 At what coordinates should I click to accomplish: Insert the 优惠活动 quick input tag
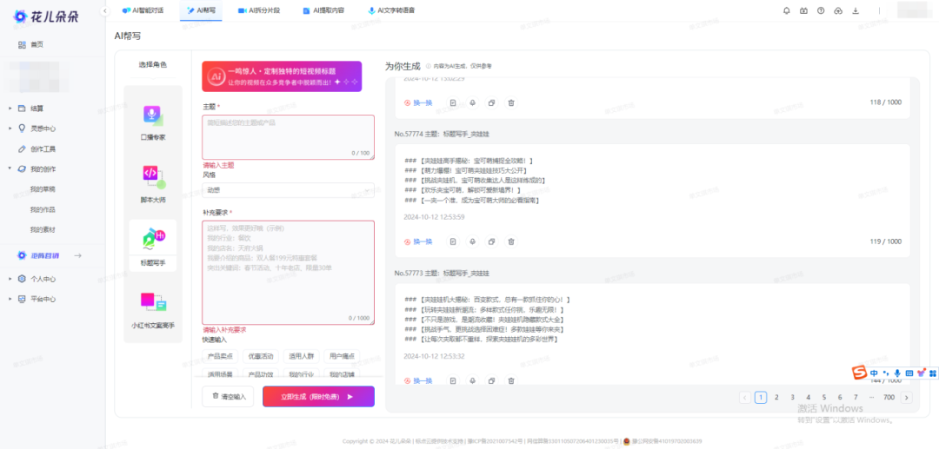click(x=261, y=356)
